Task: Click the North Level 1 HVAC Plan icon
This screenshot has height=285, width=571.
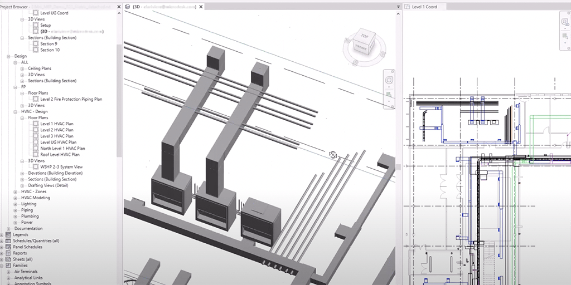Action: tap(36, 148)
